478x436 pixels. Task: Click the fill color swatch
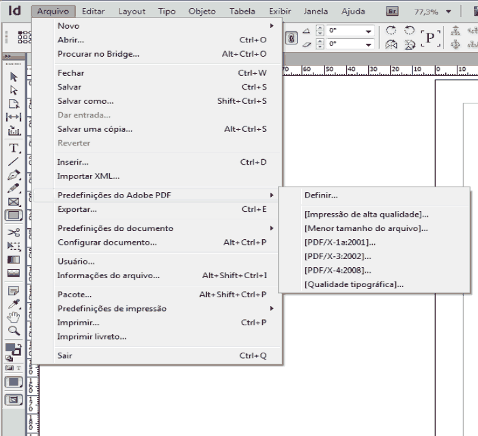point(10,348)
